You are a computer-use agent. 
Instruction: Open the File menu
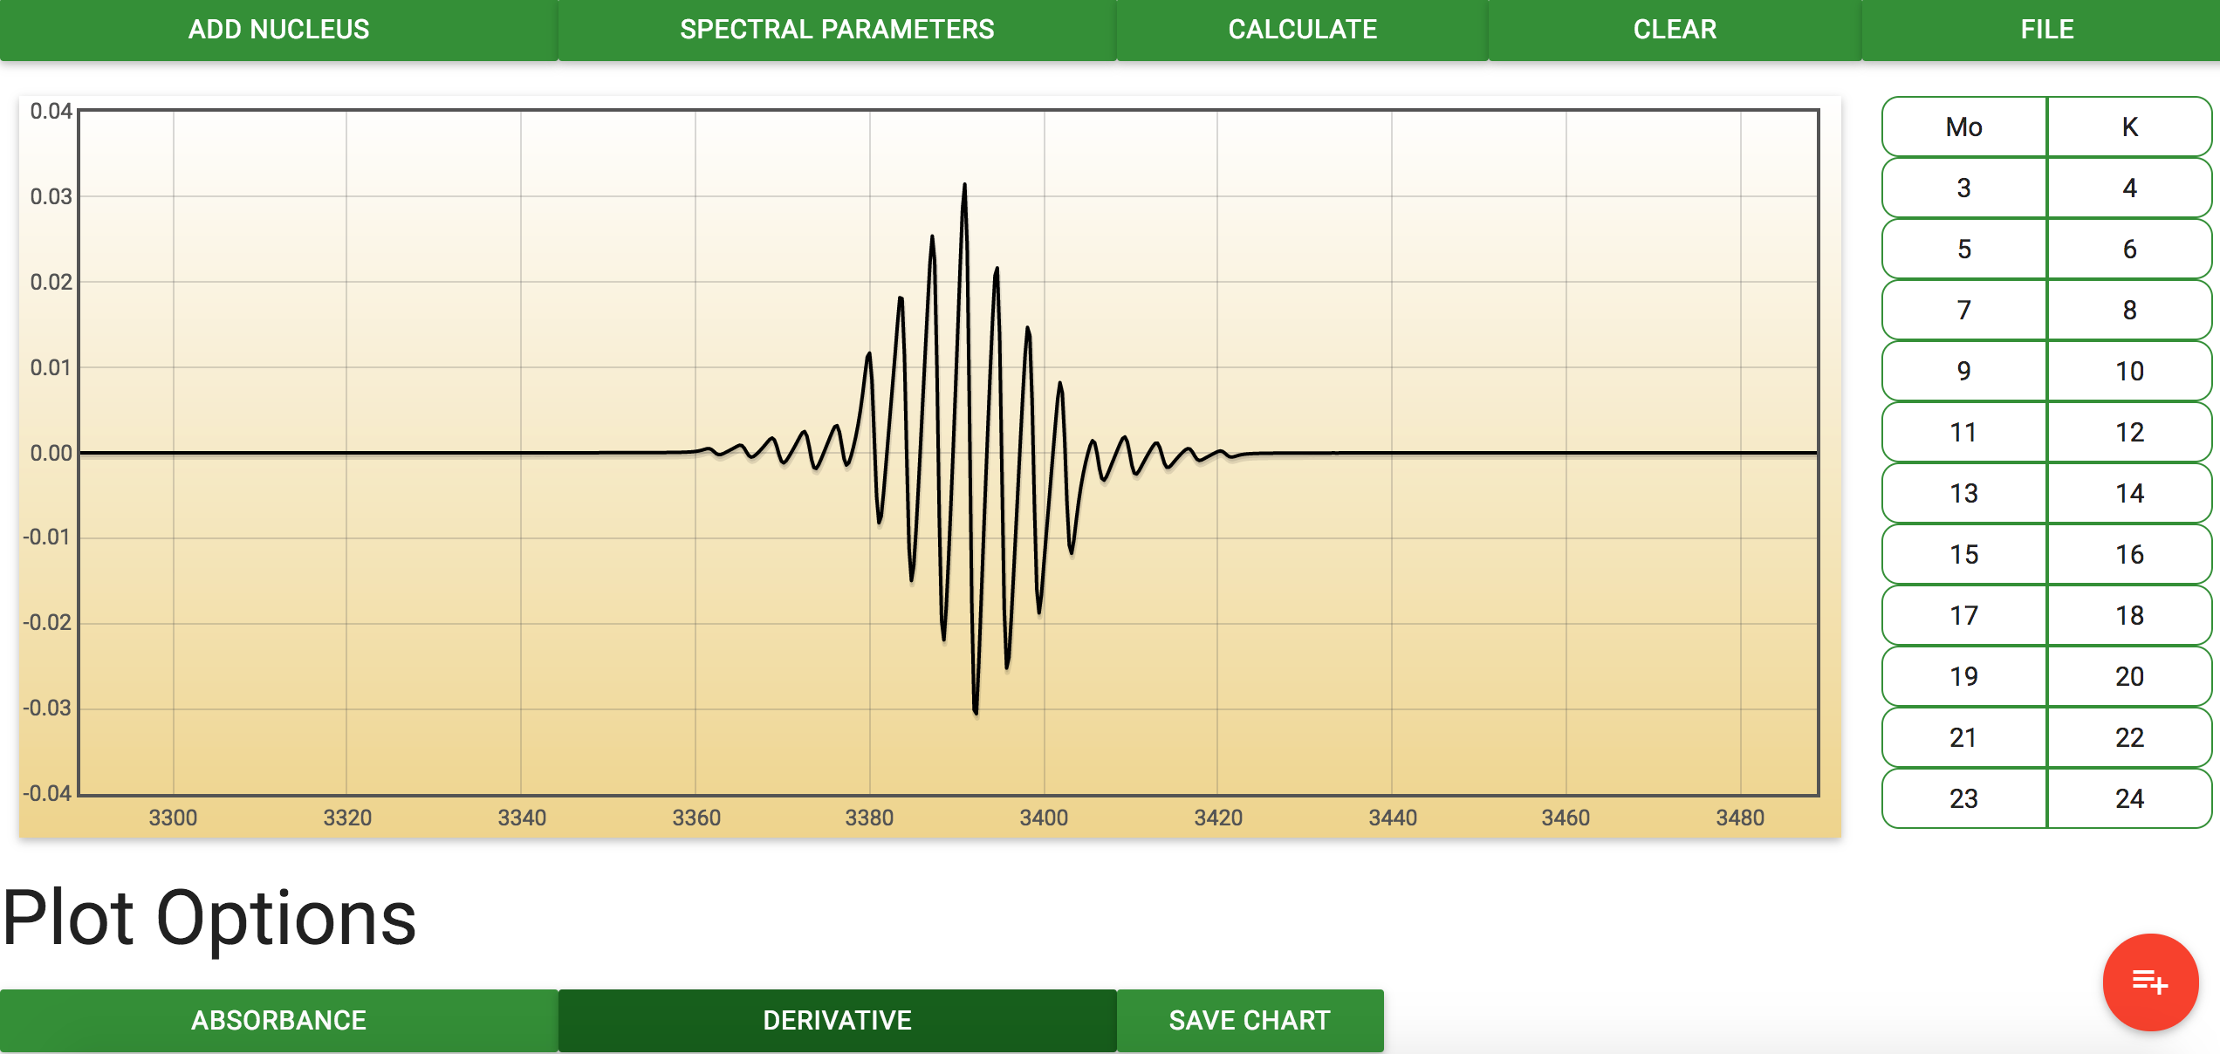pos(2046,30)
